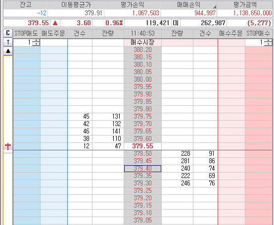Click STOP매도 cell at 379.70
Image resolution: width=274 pixels, height=225 pixels.
27,124
